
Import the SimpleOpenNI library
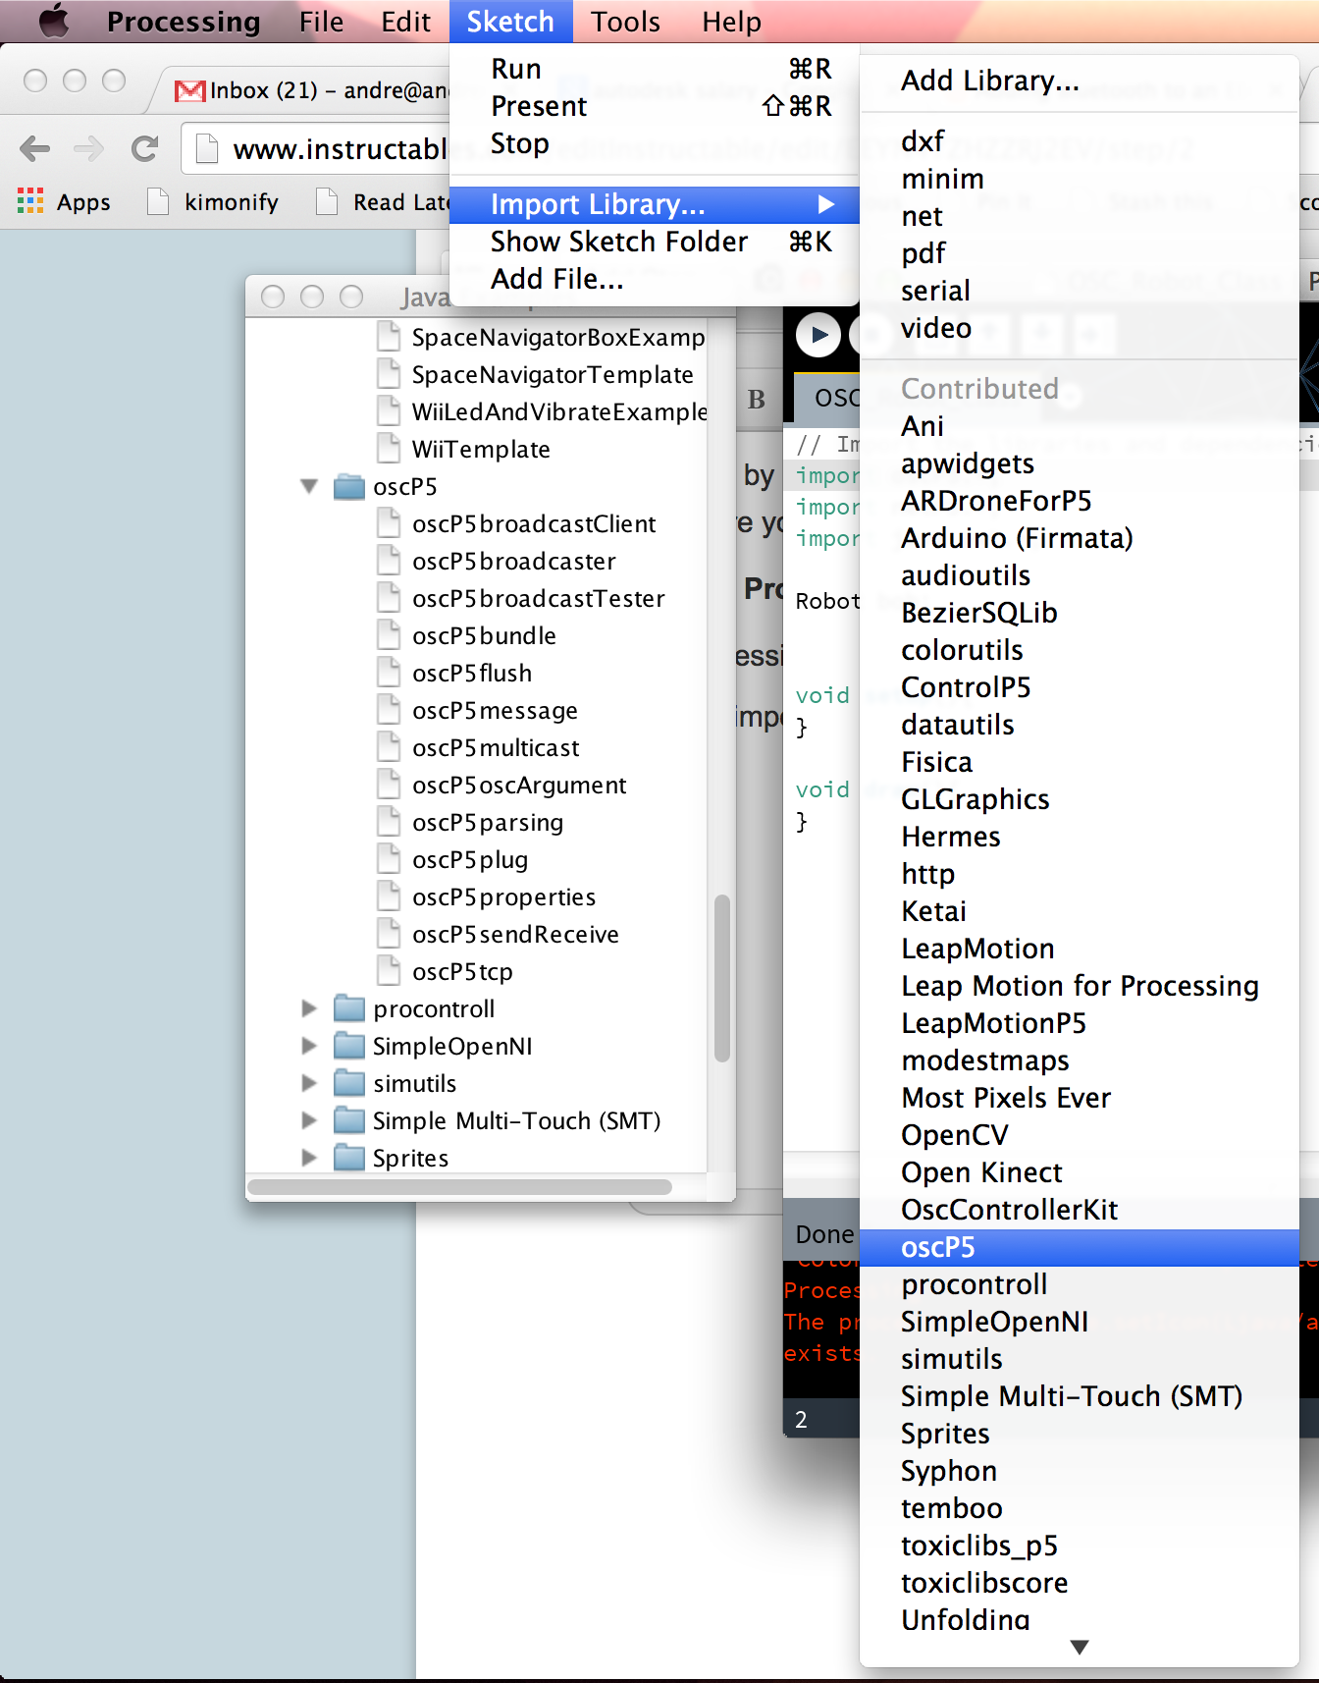click(1080, 1322)
